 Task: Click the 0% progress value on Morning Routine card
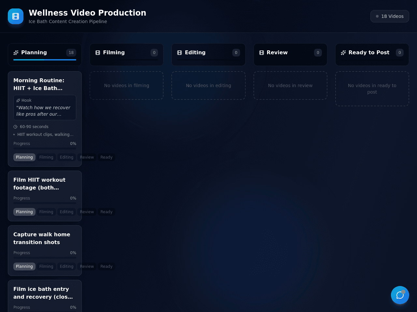tap(73, 144)
